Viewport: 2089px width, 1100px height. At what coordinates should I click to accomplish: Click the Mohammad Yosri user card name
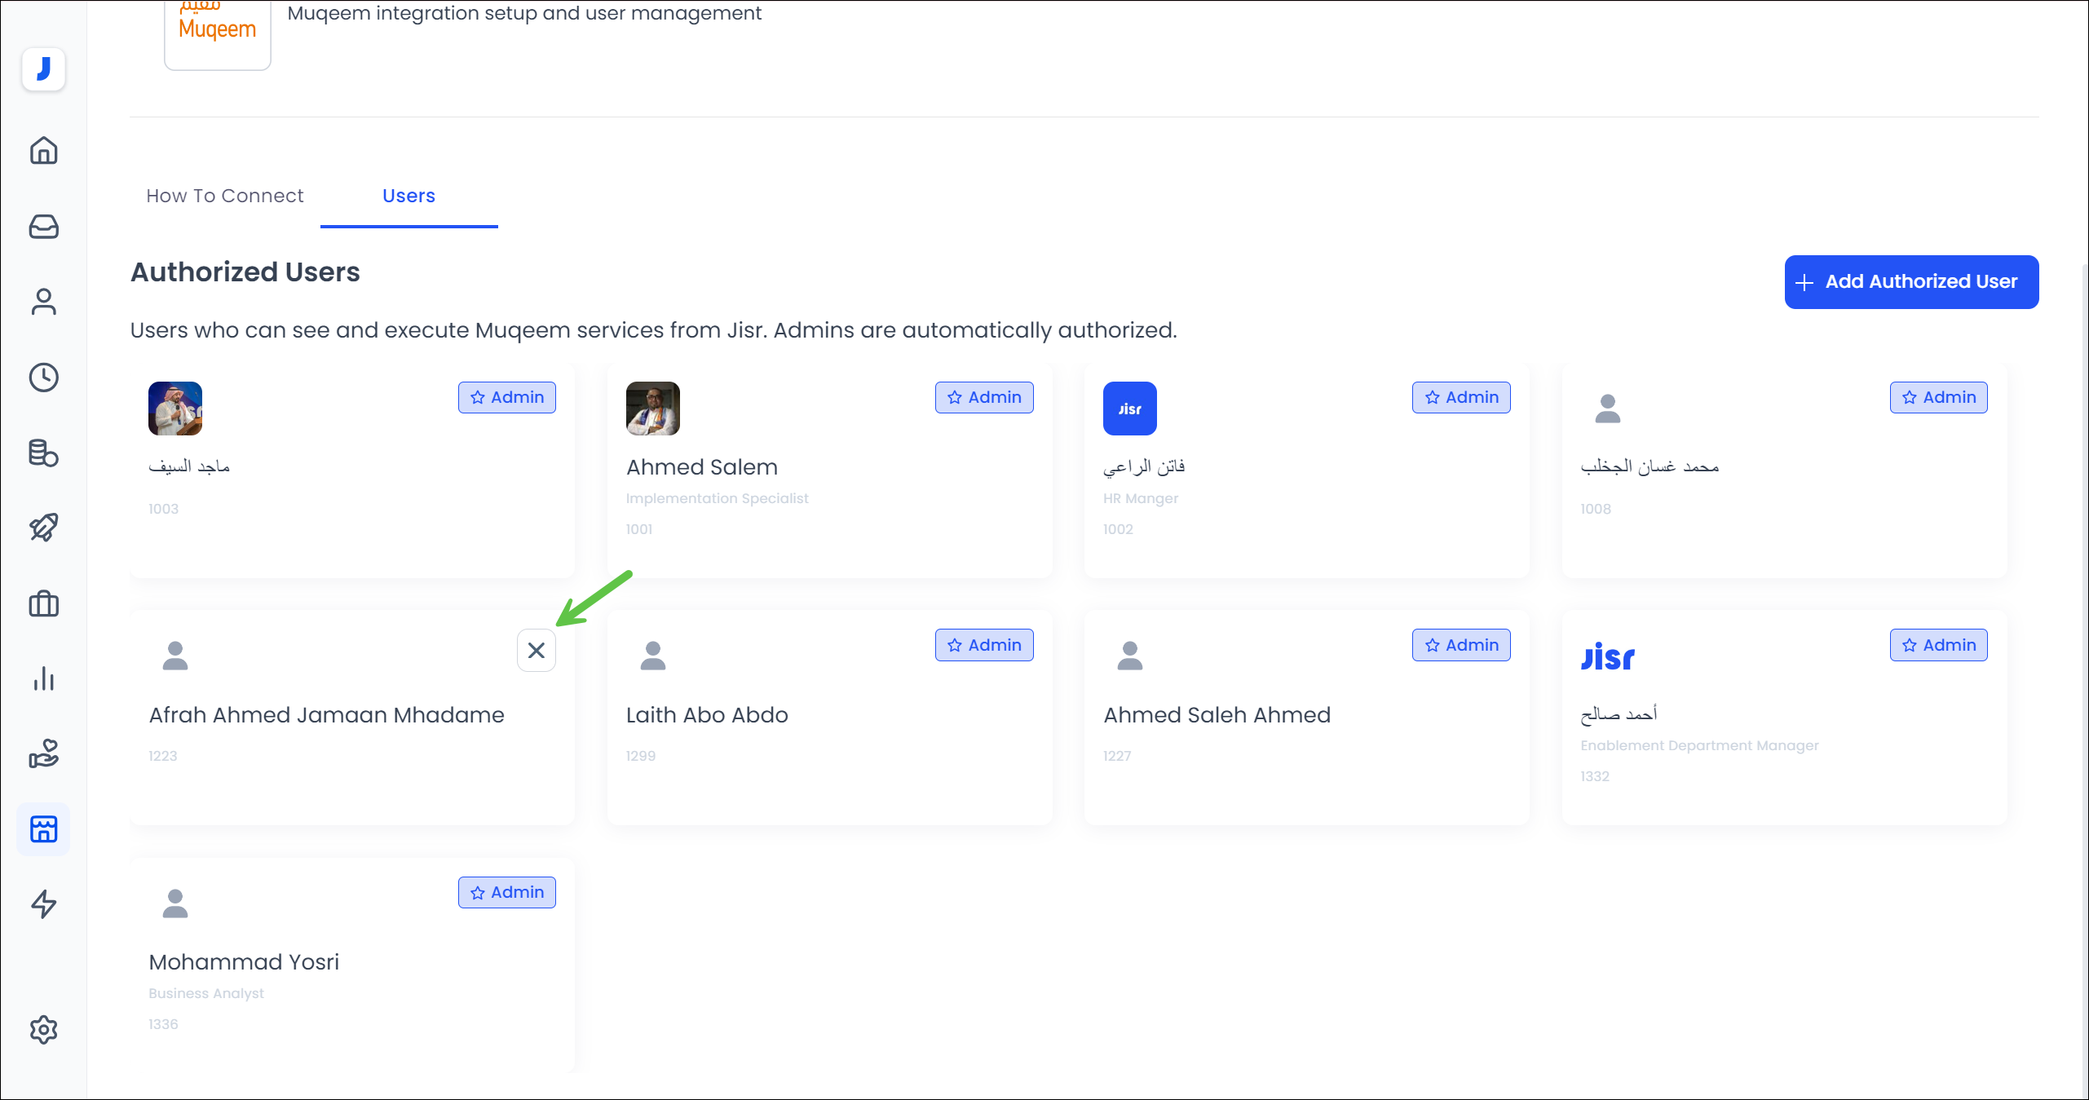point(243,962)
